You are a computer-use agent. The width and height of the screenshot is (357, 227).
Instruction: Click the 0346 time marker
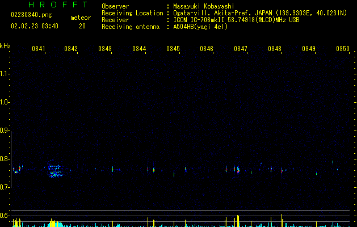point(207,49)
